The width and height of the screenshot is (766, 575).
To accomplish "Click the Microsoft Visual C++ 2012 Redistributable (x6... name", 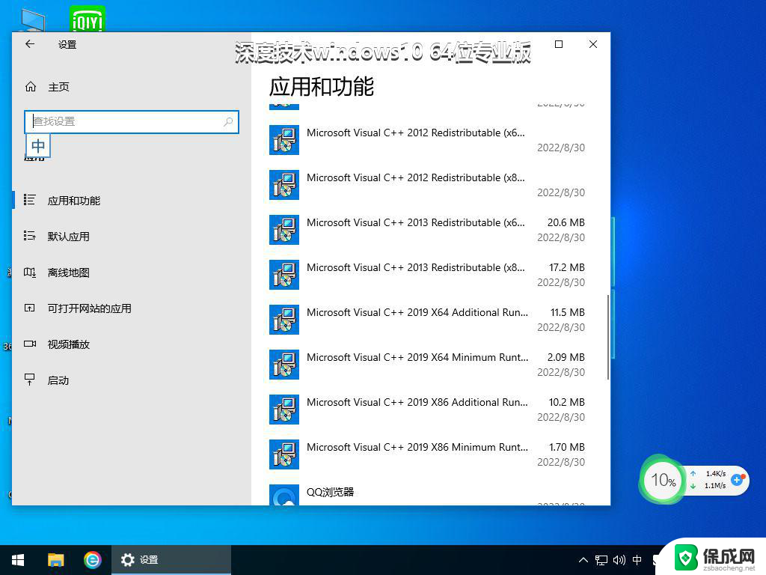I will point(416,133).
